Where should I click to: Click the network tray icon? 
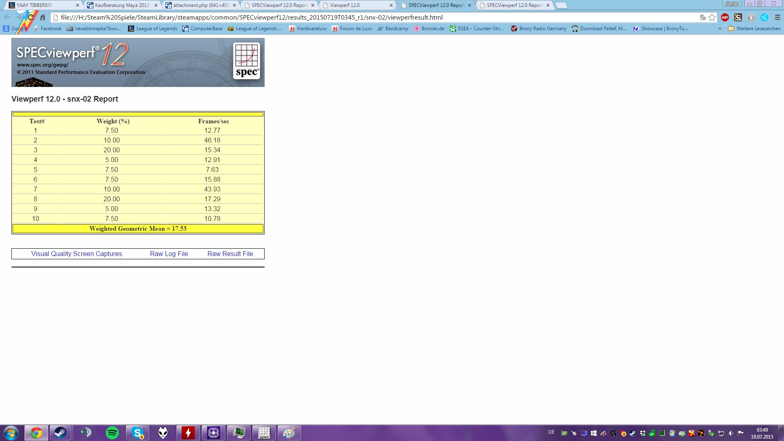(x=721, y=433)
